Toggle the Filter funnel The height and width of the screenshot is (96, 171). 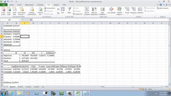tap(69, 11)
